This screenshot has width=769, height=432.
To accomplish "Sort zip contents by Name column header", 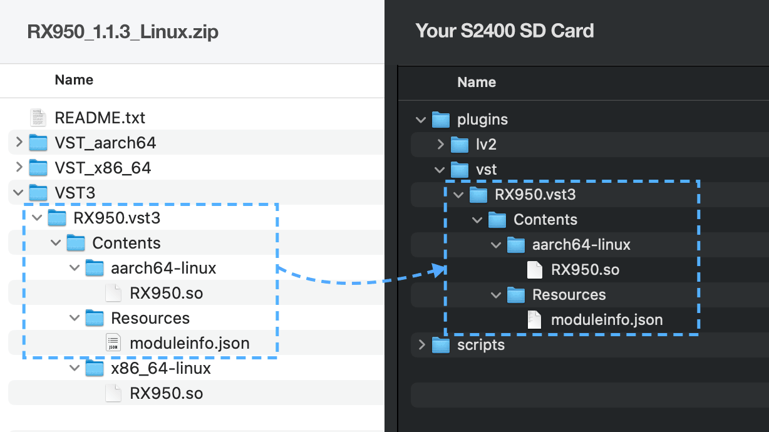I will [x=74, y=80].
